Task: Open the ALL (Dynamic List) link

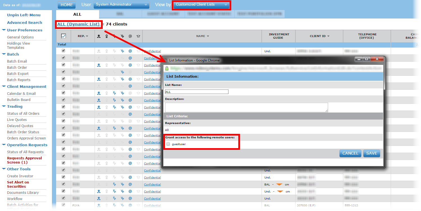Action: pyautogui.click(x=78, y=24)
